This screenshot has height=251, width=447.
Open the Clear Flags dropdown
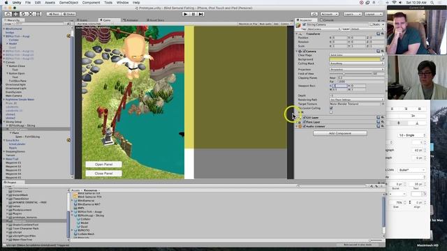click(357, 55)
